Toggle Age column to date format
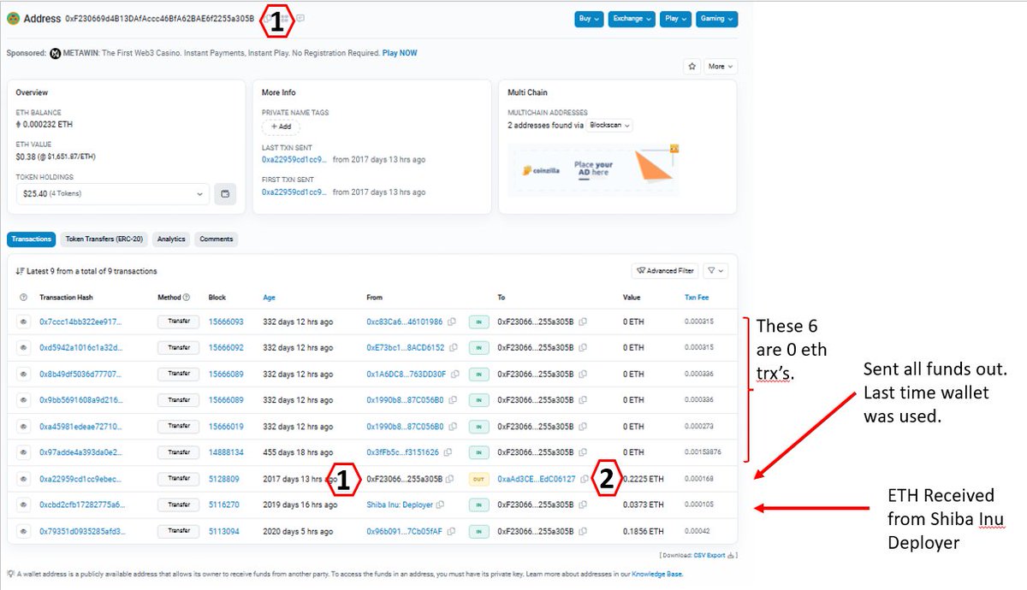The width and height of the screenshot is (1027, 590). coord(270,298)
